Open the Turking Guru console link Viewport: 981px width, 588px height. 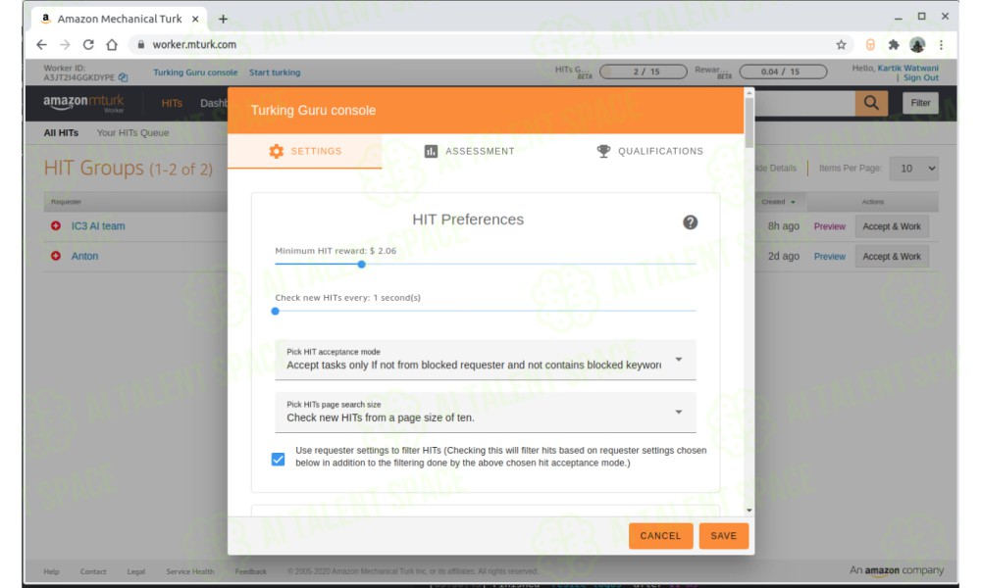195,73
